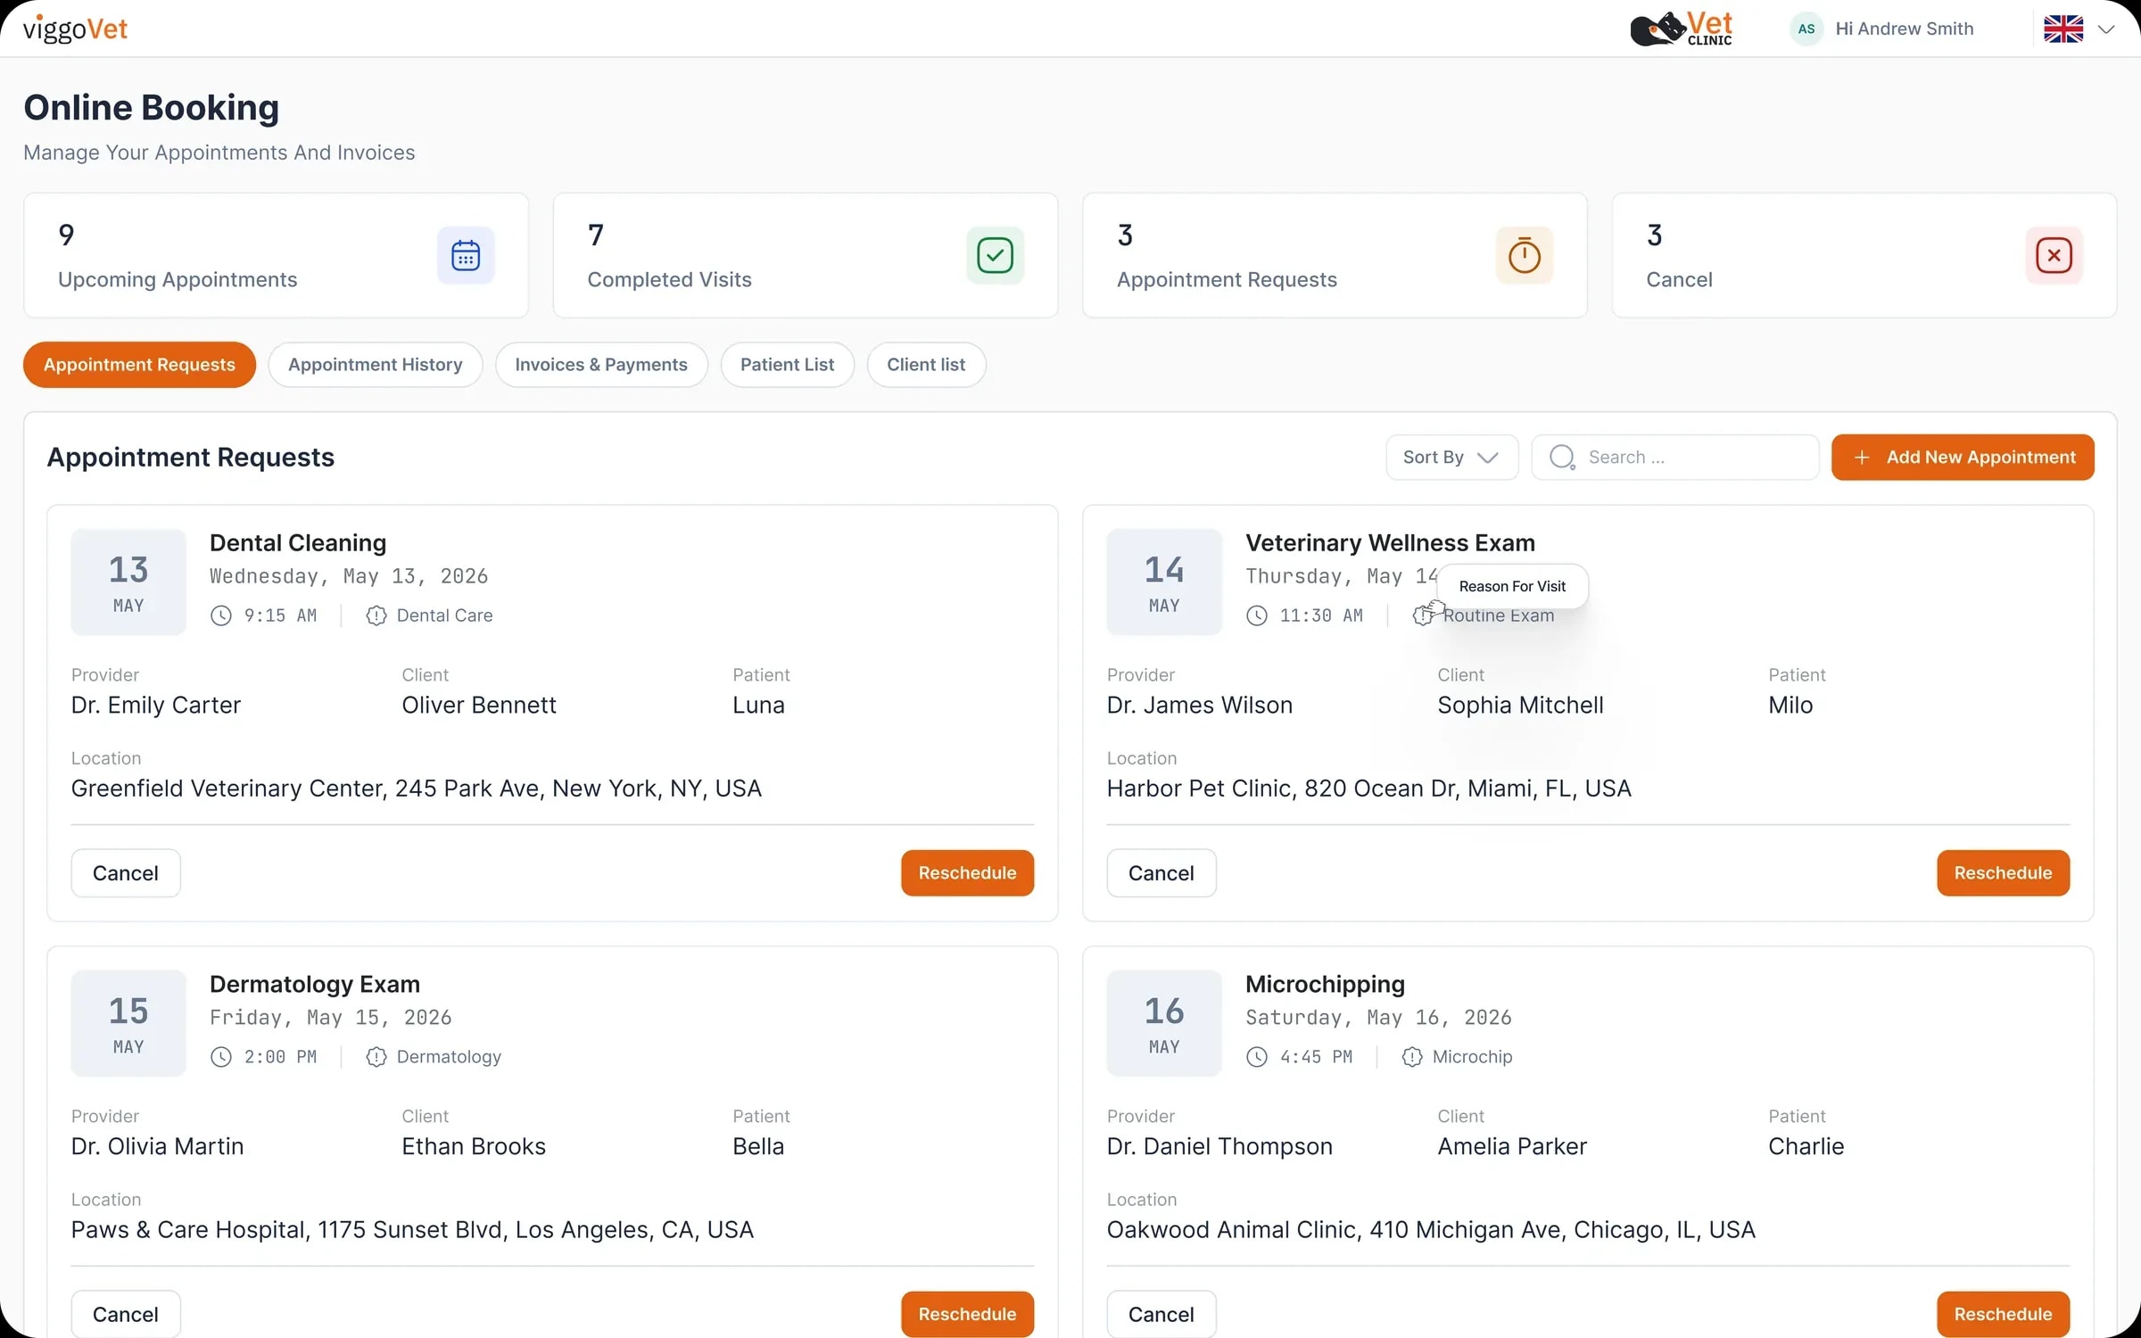This screenshot has height=1338, width=2141.
Task: Reschedule the Veterinary Wellness Exam appointment
Action: [x=2003, y=873]
